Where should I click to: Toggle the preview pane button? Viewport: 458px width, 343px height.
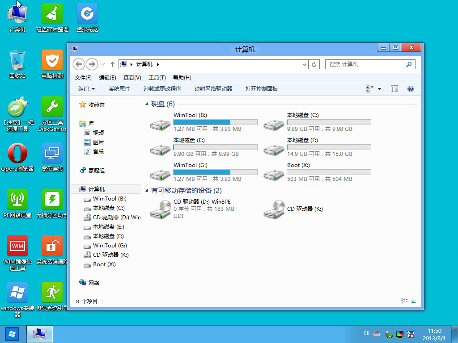pos(394,89)
